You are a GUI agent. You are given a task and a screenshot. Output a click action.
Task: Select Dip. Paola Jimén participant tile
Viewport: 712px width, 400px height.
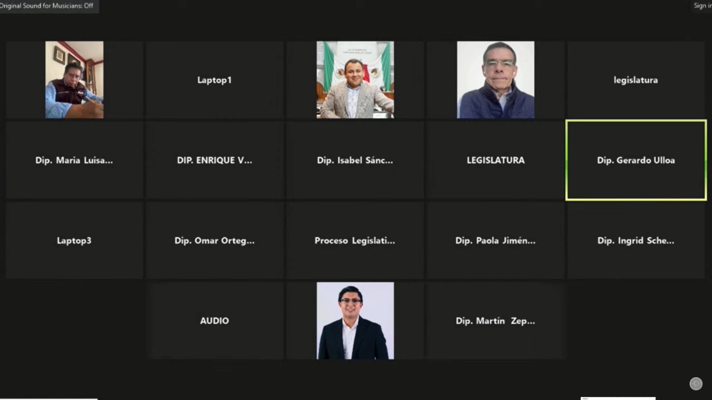click(x=495, y=240)
